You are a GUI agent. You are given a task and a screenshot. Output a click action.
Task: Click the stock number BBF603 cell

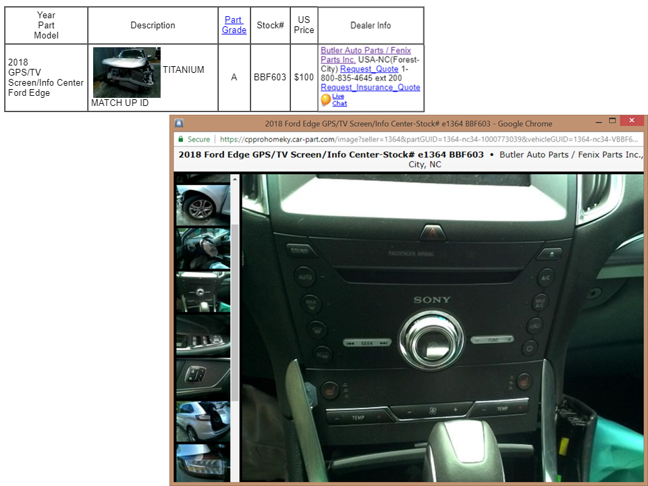point(270,77)
